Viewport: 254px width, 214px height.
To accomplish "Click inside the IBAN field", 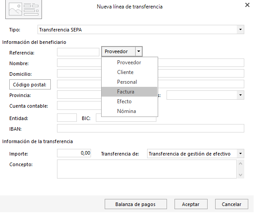I will click(151, 128).
